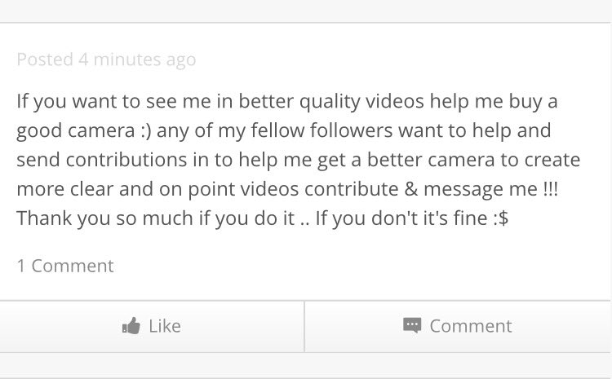The width and height of the screenshot is (612, 379).
Task: Click the "Posted 4 minutes ago" timestamp
Action: pos(106,59)
